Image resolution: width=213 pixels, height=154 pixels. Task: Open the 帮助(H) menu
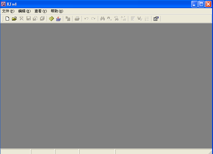coord(57,11)
